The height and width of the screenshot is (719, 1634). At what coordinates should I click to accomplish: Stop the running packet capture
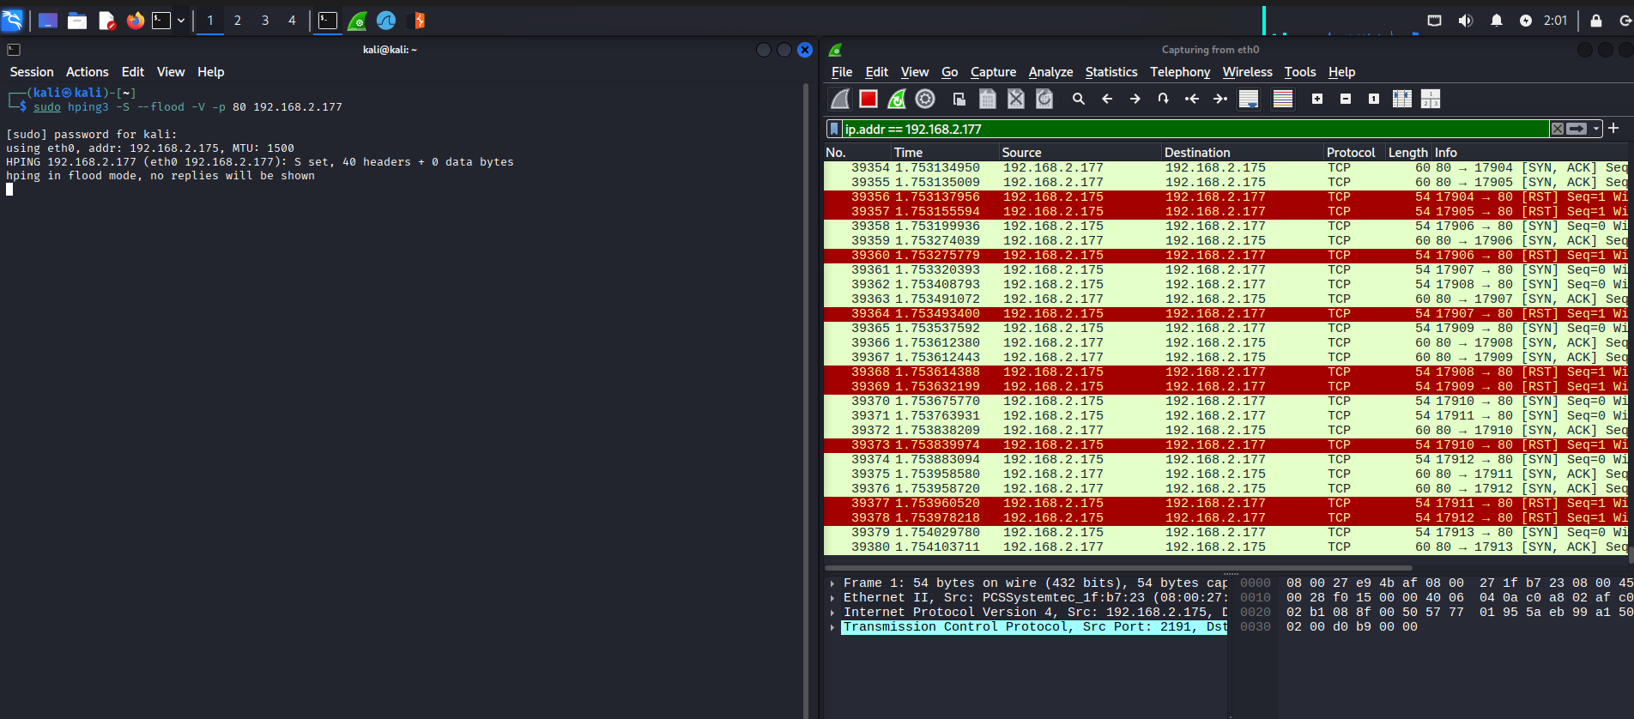click(x=868, y=100)
